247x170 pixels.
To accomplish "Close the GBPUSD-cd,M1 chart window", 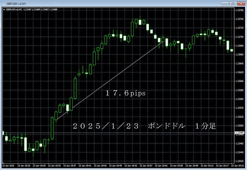I will tap(241, 3).
